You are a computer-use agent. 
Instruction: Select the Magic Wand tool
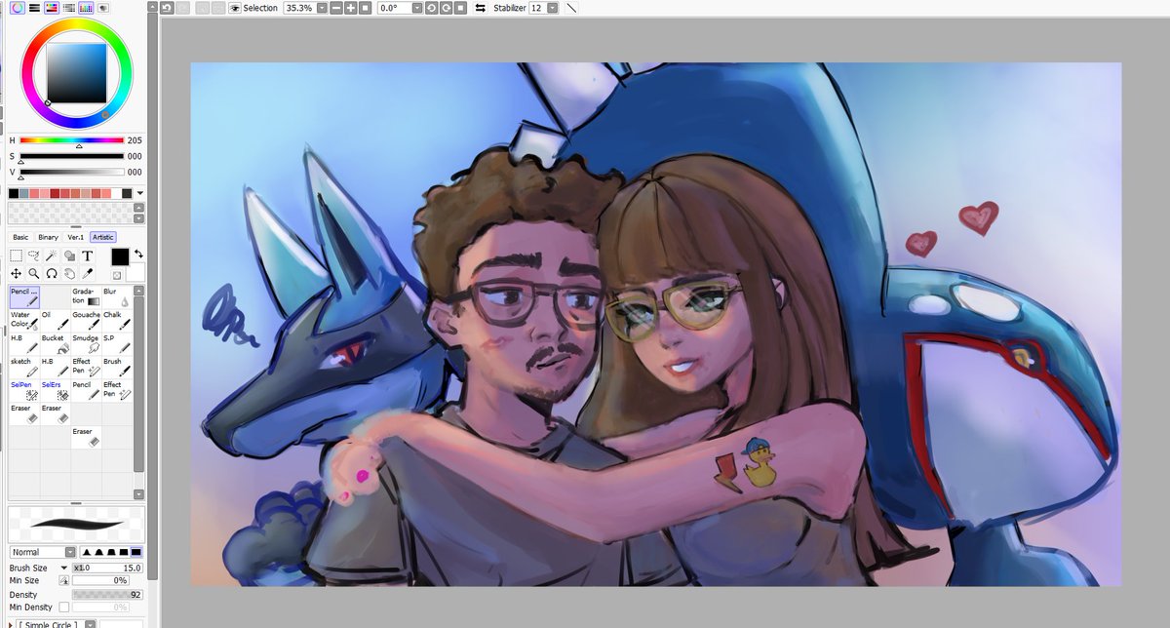pos(51,255)
